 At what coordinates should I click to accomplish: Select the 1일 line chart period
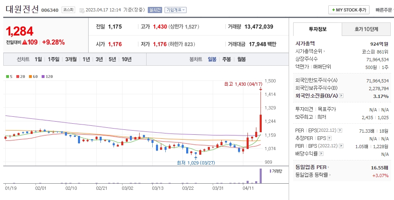[x=38, y=59]
